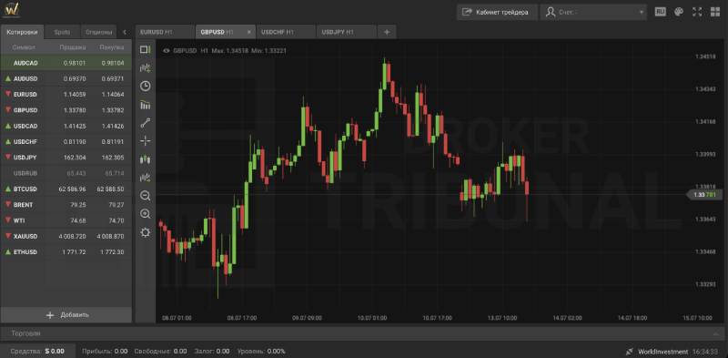Image resolution: width=728 pixels, height=358 pixels.
Task: Select the AUDCAD quote row
Action: (x=66, y=63)
